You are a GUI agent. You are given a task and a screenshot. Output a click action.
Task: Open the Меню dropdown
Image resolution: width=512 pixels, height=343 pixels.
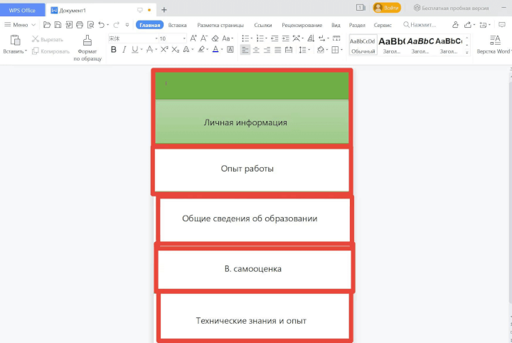20,25
